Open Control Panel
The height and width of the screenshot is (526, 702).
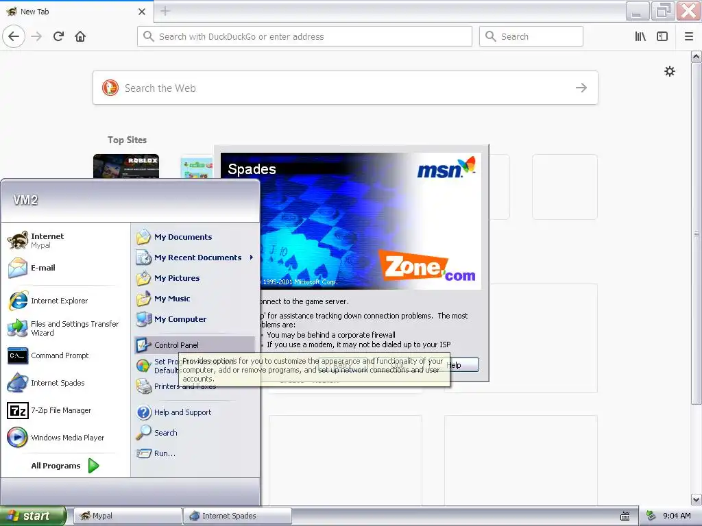195,345
